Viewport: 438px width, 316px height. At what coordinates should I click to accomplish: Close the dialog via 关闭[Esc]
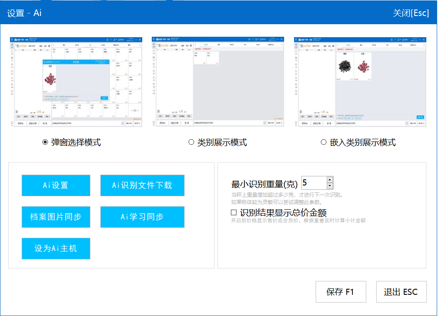[x=410, y=13]
